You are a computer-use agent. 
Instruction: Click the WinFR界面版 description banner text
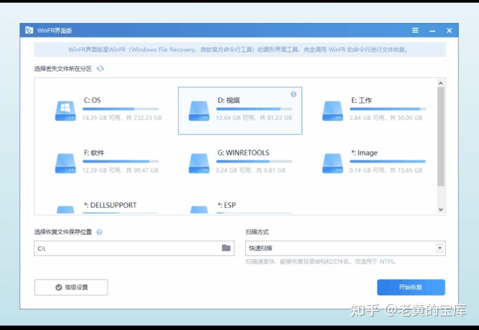(238, 50)
